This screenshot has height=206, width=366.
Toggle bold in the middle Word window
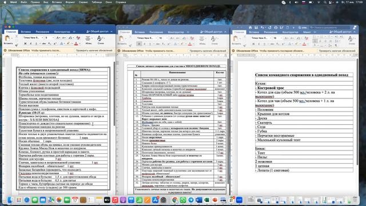click(139, 43)
